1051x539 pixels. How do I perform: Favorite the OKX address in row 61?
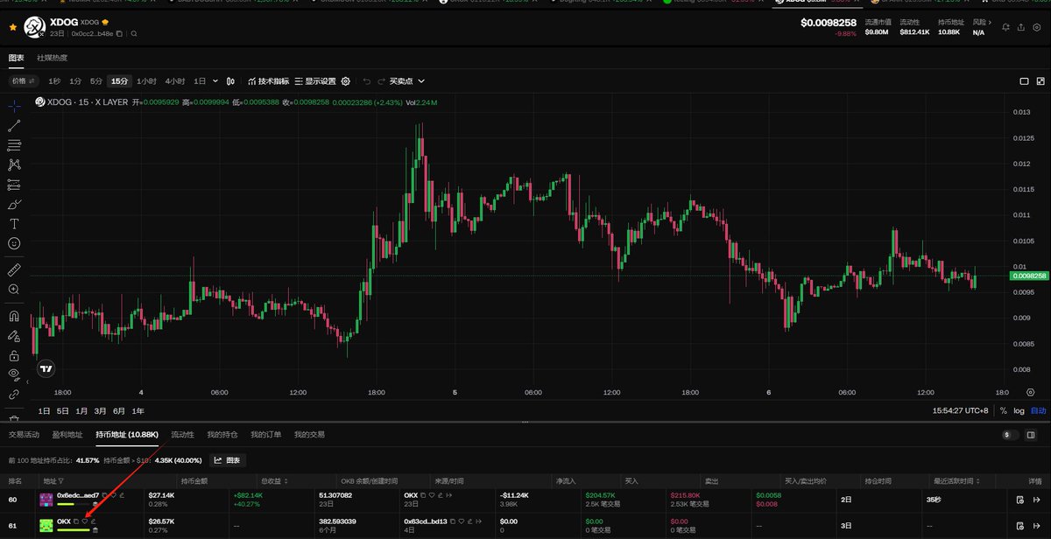(85, 521)
